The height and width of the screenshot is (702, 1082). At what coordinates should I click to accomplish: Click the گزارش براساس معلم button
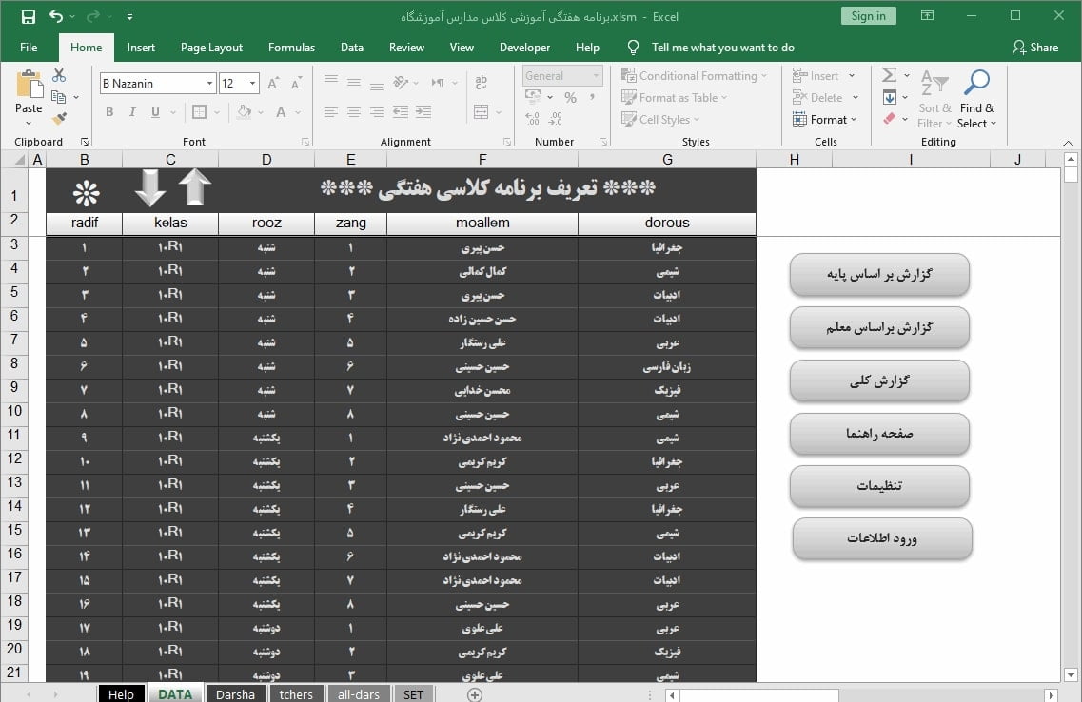(879, 327)
